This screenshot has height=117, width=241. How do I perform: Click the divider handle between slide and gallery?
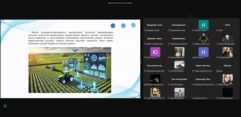tap(141, 62)
